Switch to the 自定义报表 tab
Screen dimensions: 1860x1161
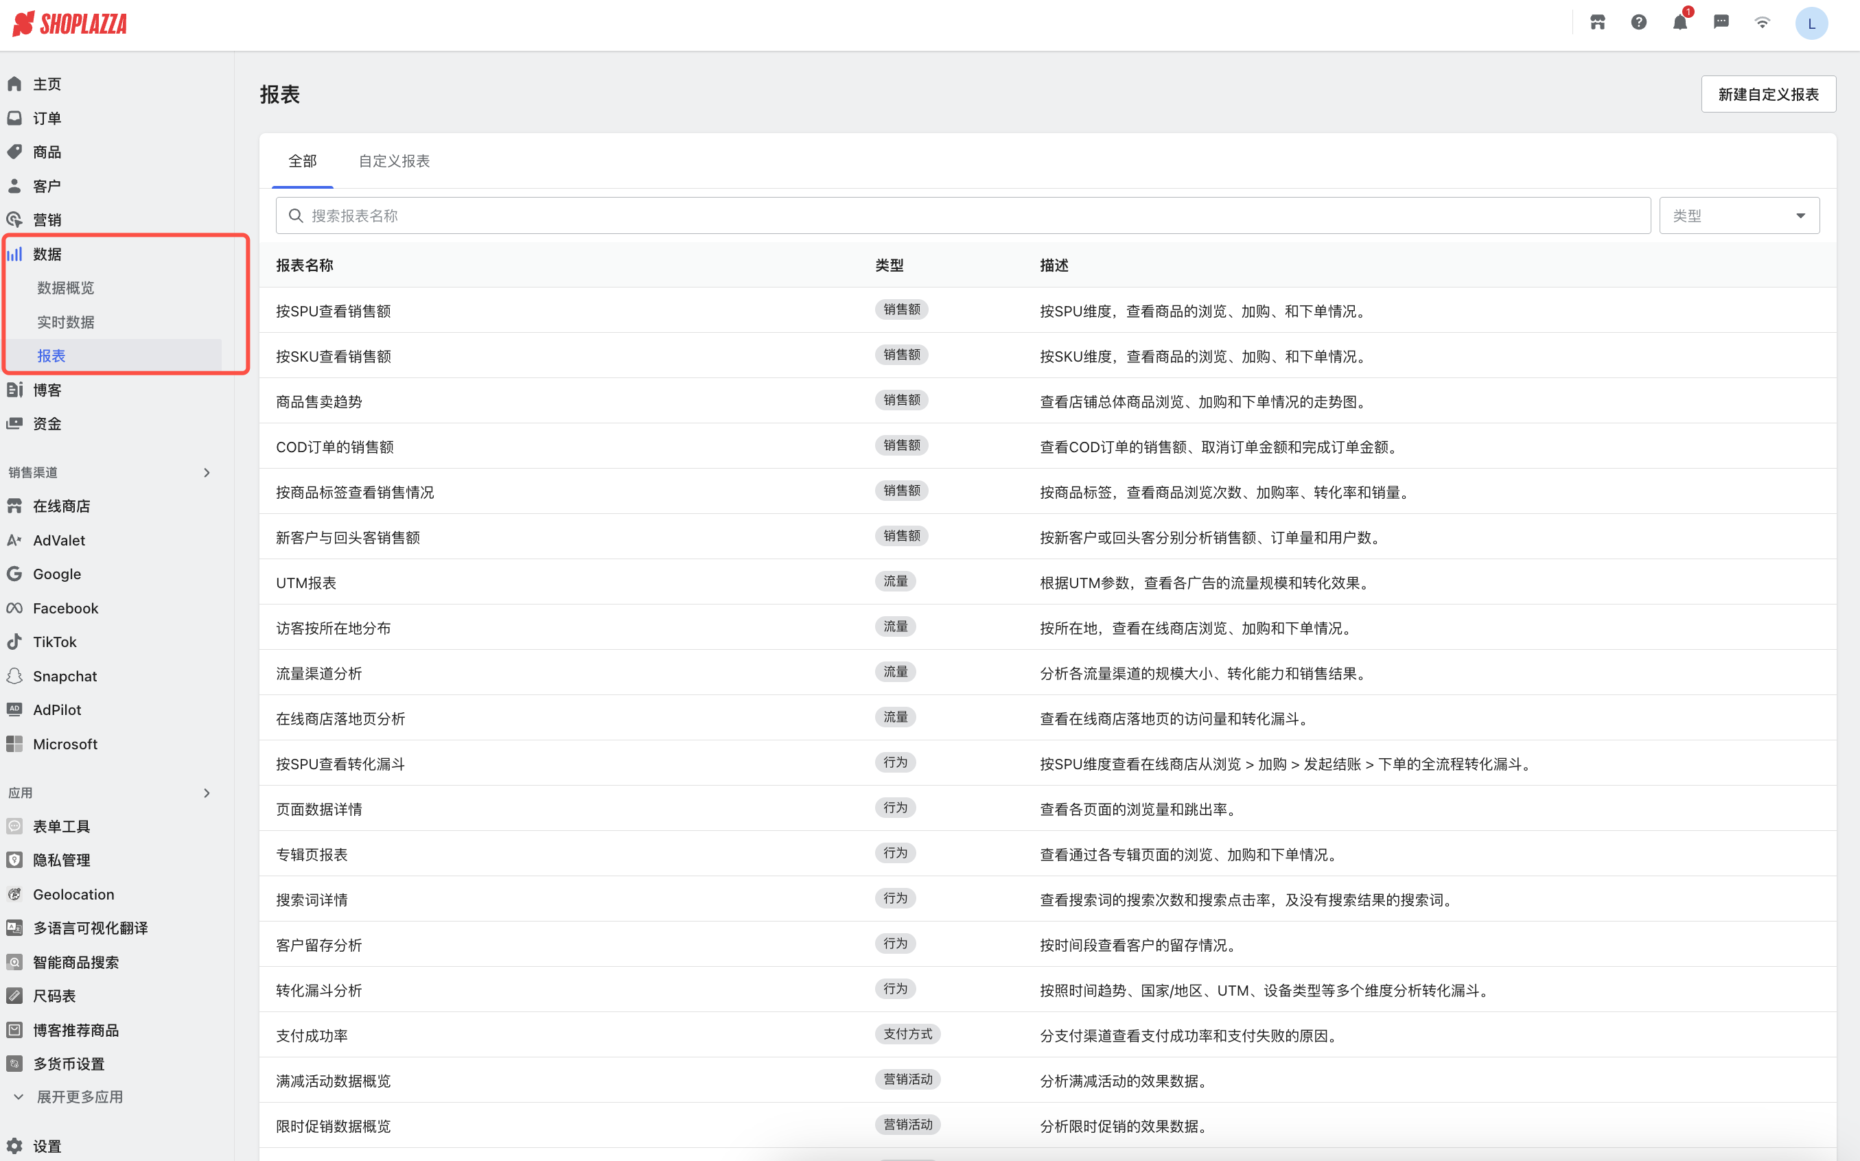pyautogui.click(x=394, y=161)
